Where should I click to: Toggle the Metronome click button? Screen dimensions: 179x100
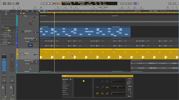(x=138, y=4)
